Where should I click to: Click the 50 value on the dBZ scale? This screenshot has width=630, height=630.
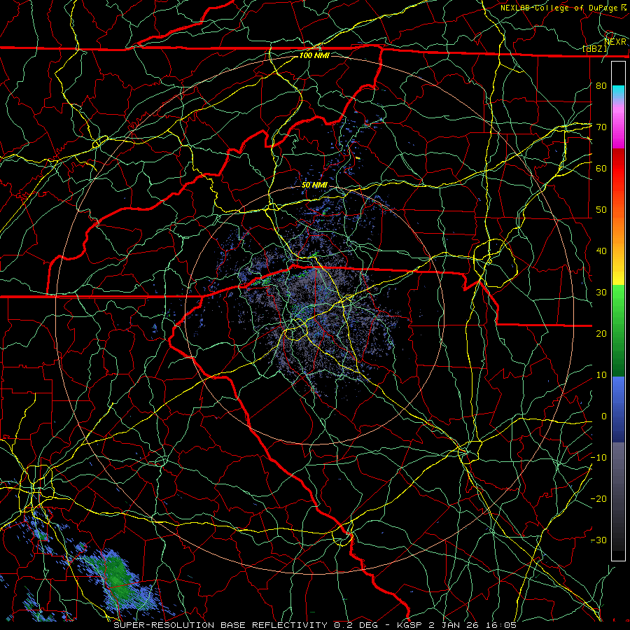tap(601, 210)
